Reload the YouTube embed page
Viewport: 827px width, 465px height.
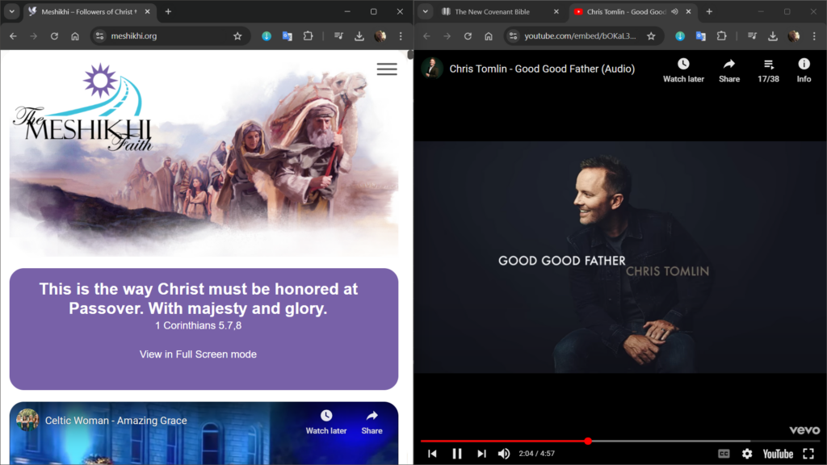468,36
